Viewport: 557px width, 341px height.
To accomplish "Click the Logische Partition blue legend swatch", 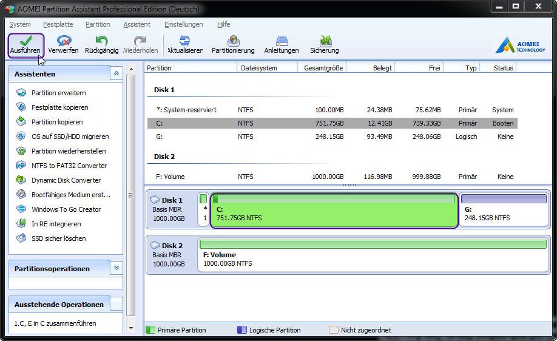I will (242, 329).
